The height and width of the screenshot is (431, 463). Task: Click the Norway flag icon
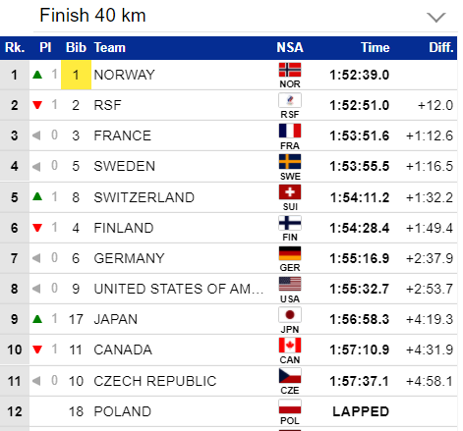(x=290, y=70)
